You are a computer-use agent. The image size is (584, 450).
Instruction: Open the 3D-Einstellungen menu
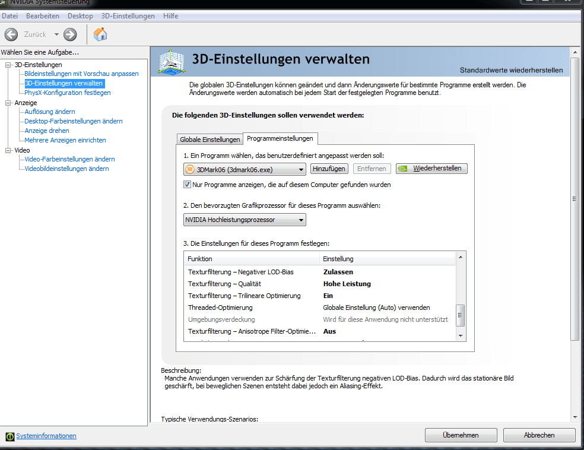pyautogui.click(x=128, y=16)
